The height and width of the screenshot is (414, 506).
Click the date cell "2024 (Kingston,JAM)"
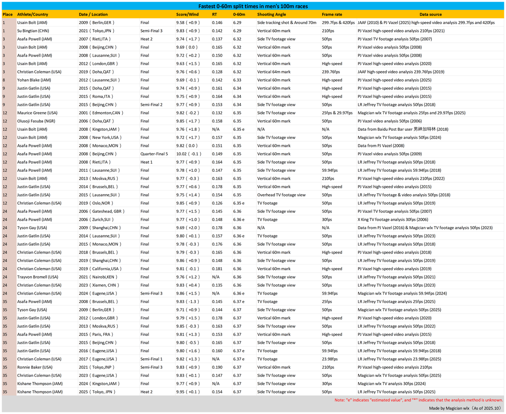[100, 384]
